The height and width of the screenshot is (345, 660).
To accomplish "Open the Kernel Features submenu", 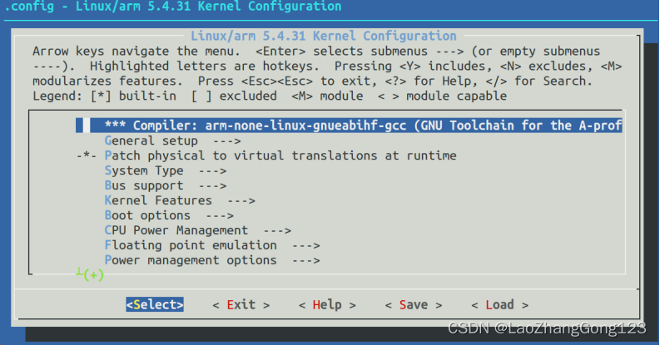I will click(180, 200).
